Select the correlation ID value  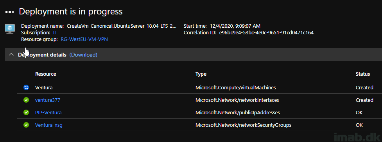(266, 33)
